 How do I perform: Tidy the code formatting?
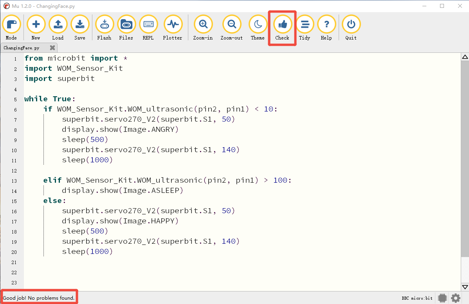(x=305, y=27)
